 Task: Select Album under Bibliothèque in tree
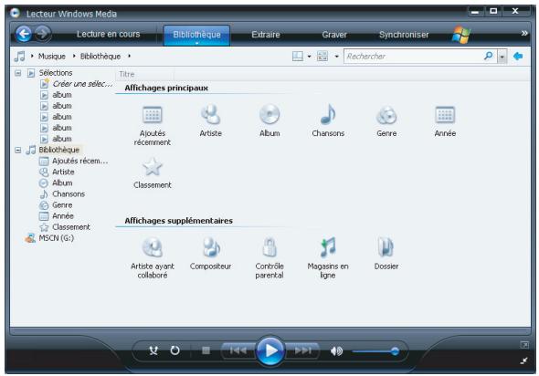(x=62, y=183)
